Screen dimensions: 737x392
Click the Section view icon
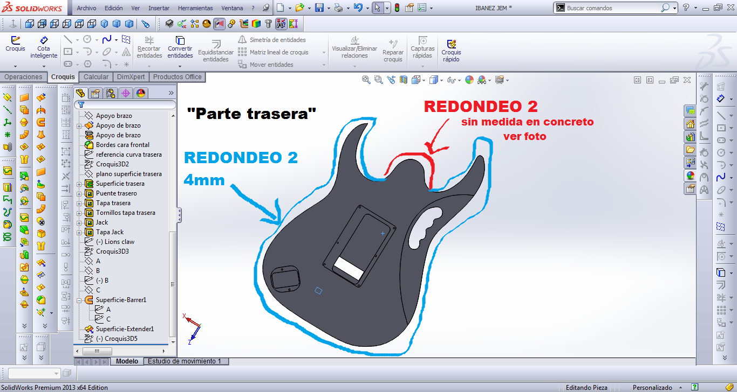coord(404,80)
